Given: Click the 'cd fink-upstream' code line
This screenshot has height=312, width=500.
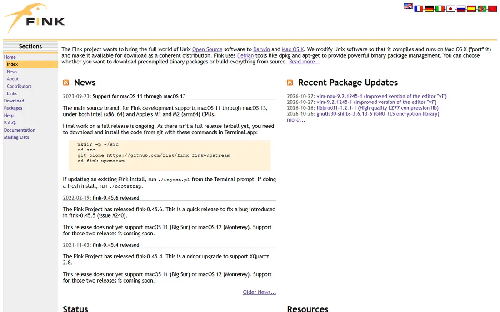Looking at the screenshot, I should point(101,161).
